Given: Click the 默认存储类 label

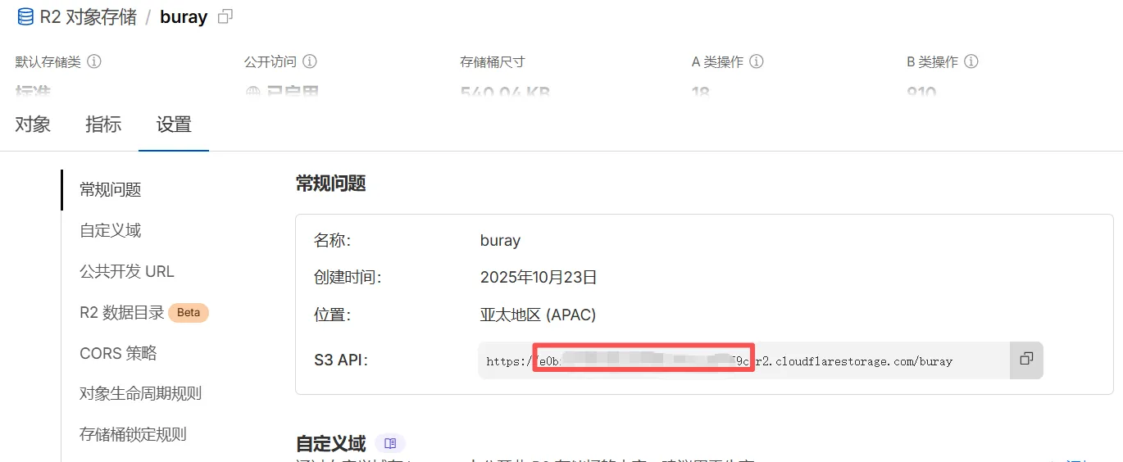Looking at the screenshot, I should (48, 61).
